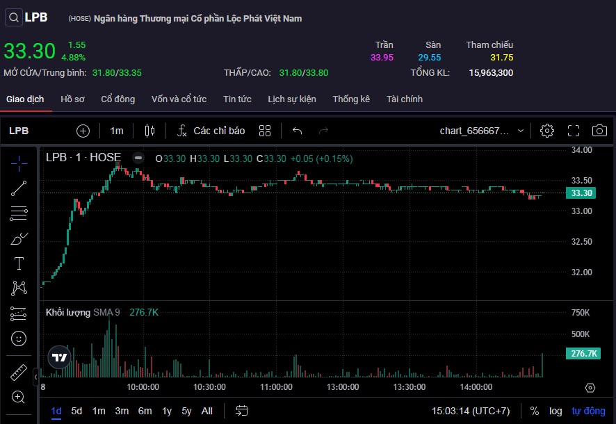
Task: Enter fullscreen chart mode
Action: tap(574, 131)
